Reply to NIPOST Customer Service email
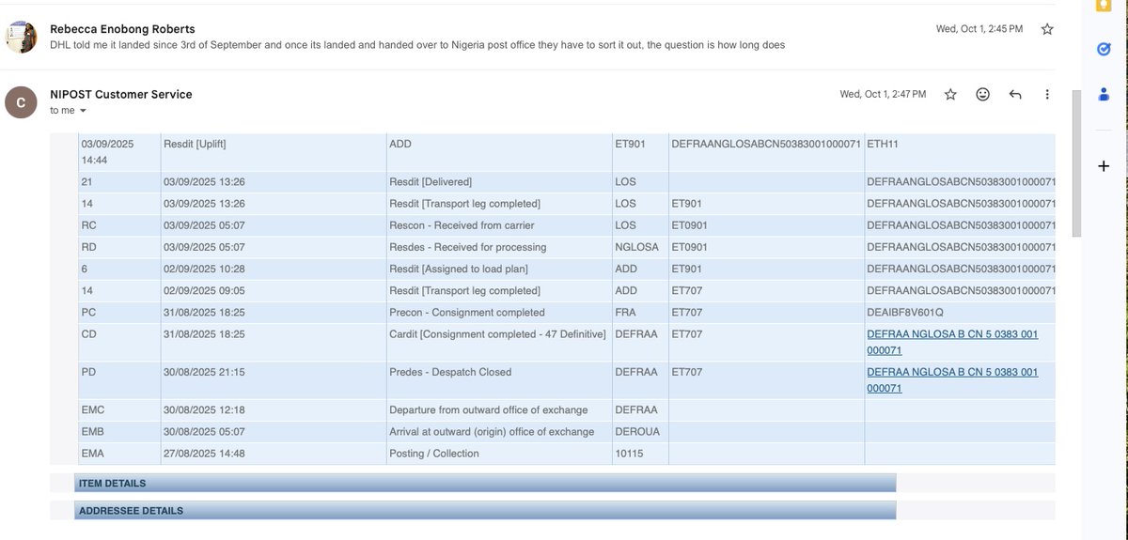Screen dimensions: 1128x540 (x=1015, y=94)
